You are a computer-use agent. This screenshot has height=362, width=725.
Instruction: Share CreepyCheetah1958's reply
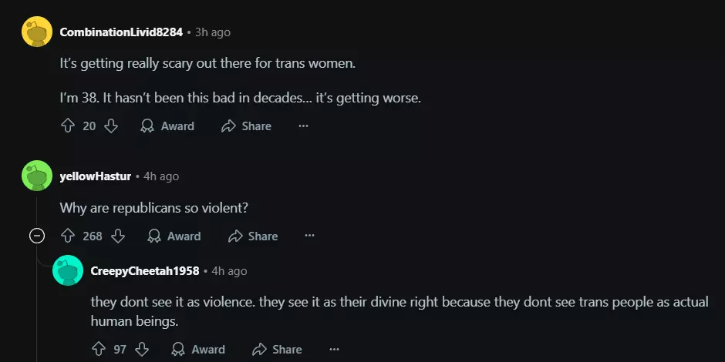tap(277, 349)
